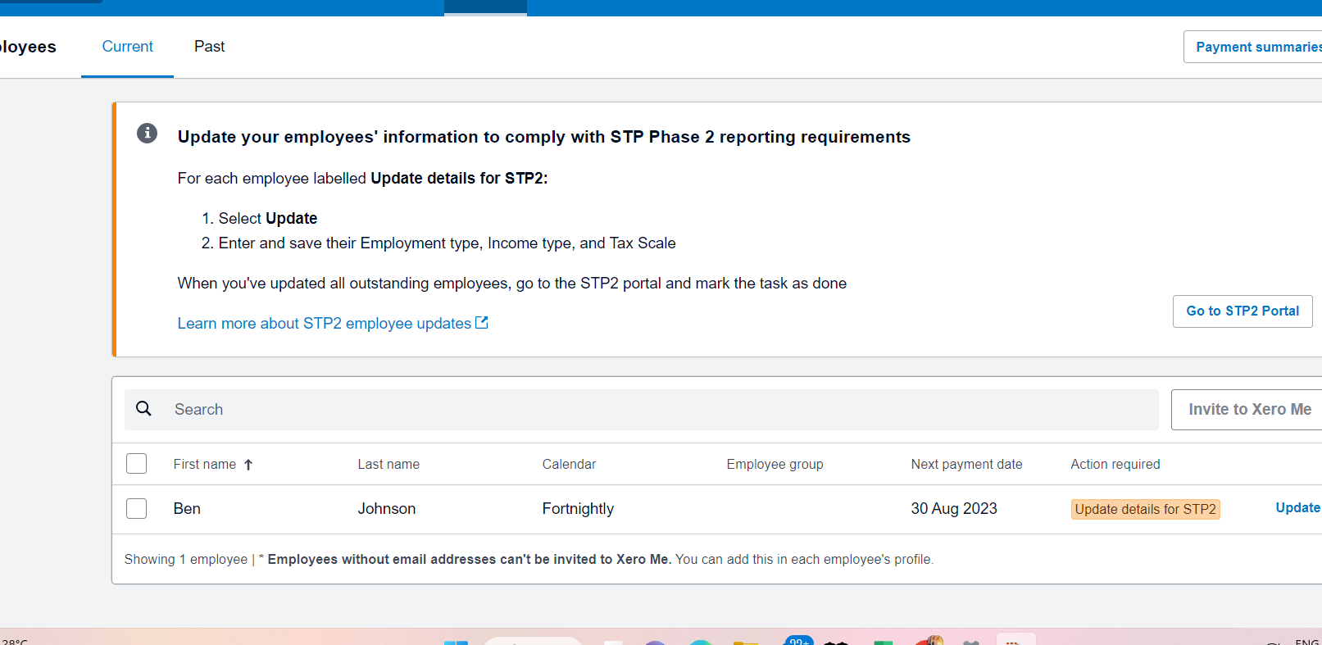Sort by the Last name column
The height and width of the screenshot is (645, 1322).
click(x=388, y=464)
